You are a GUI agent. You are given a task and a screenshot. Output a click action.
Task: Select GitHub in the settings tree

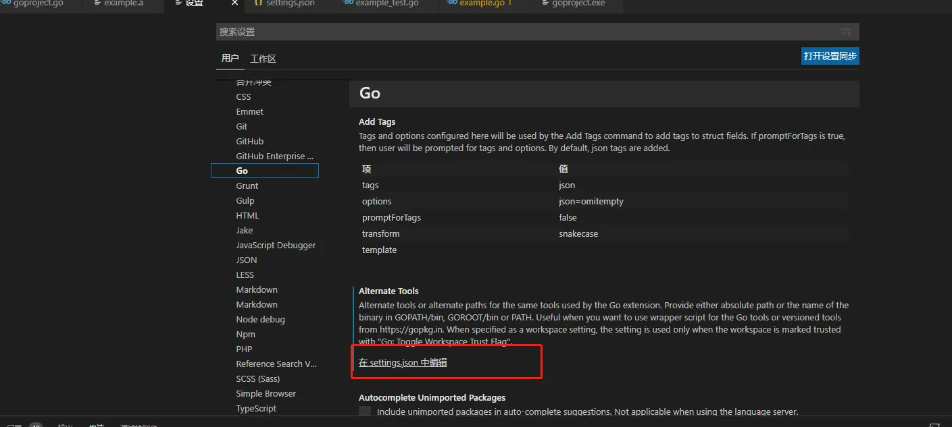[x=250, y=142]
